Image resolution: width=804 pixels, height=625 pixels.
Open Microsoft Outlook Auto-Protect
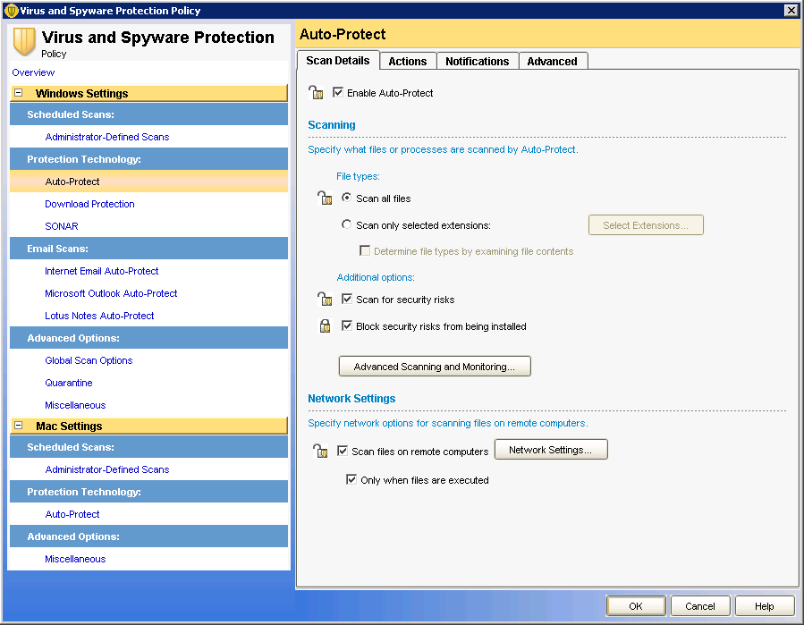111,293
